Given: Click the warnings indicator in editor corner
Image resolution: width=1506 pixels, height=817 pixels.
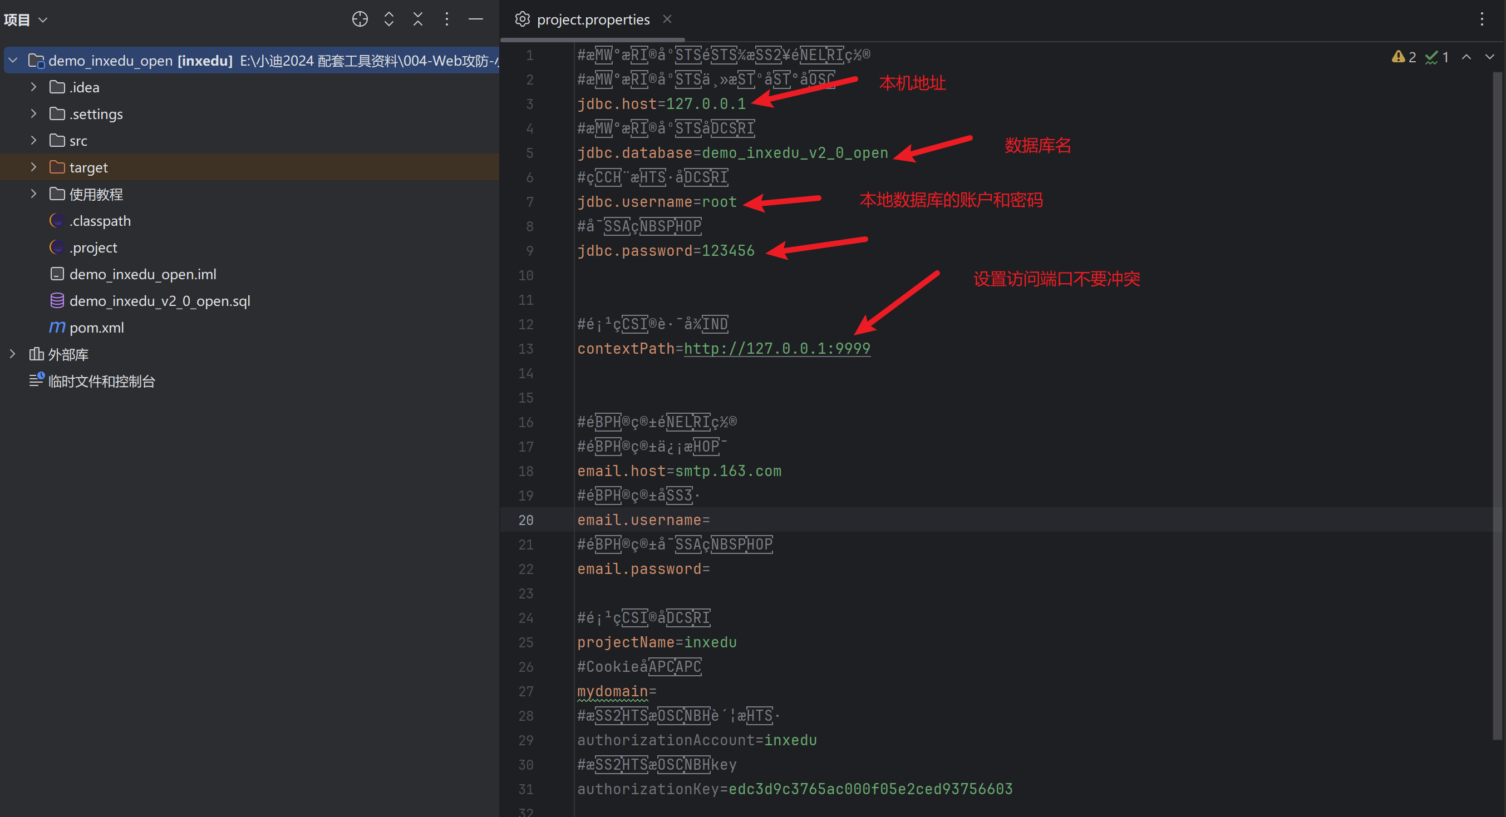Looking at the screenshot, I should click(1403, 57).
